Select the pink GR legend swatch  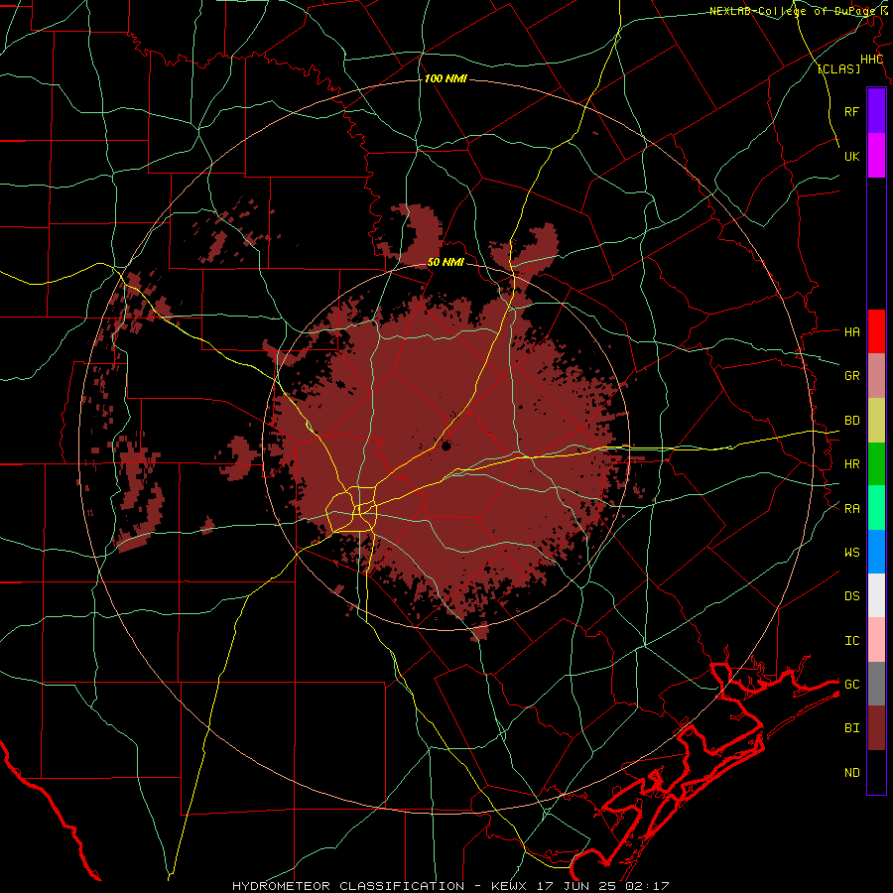[876, 375]
